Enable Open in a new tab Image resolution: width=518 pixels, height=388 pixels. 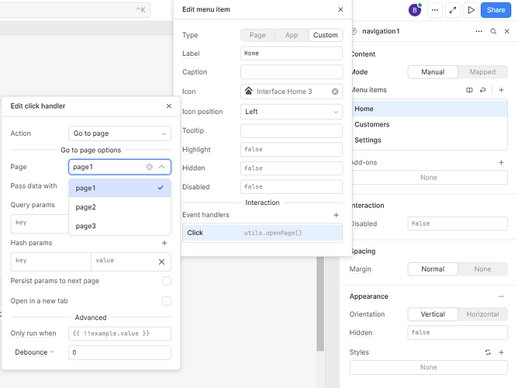(x=167, y=301)
